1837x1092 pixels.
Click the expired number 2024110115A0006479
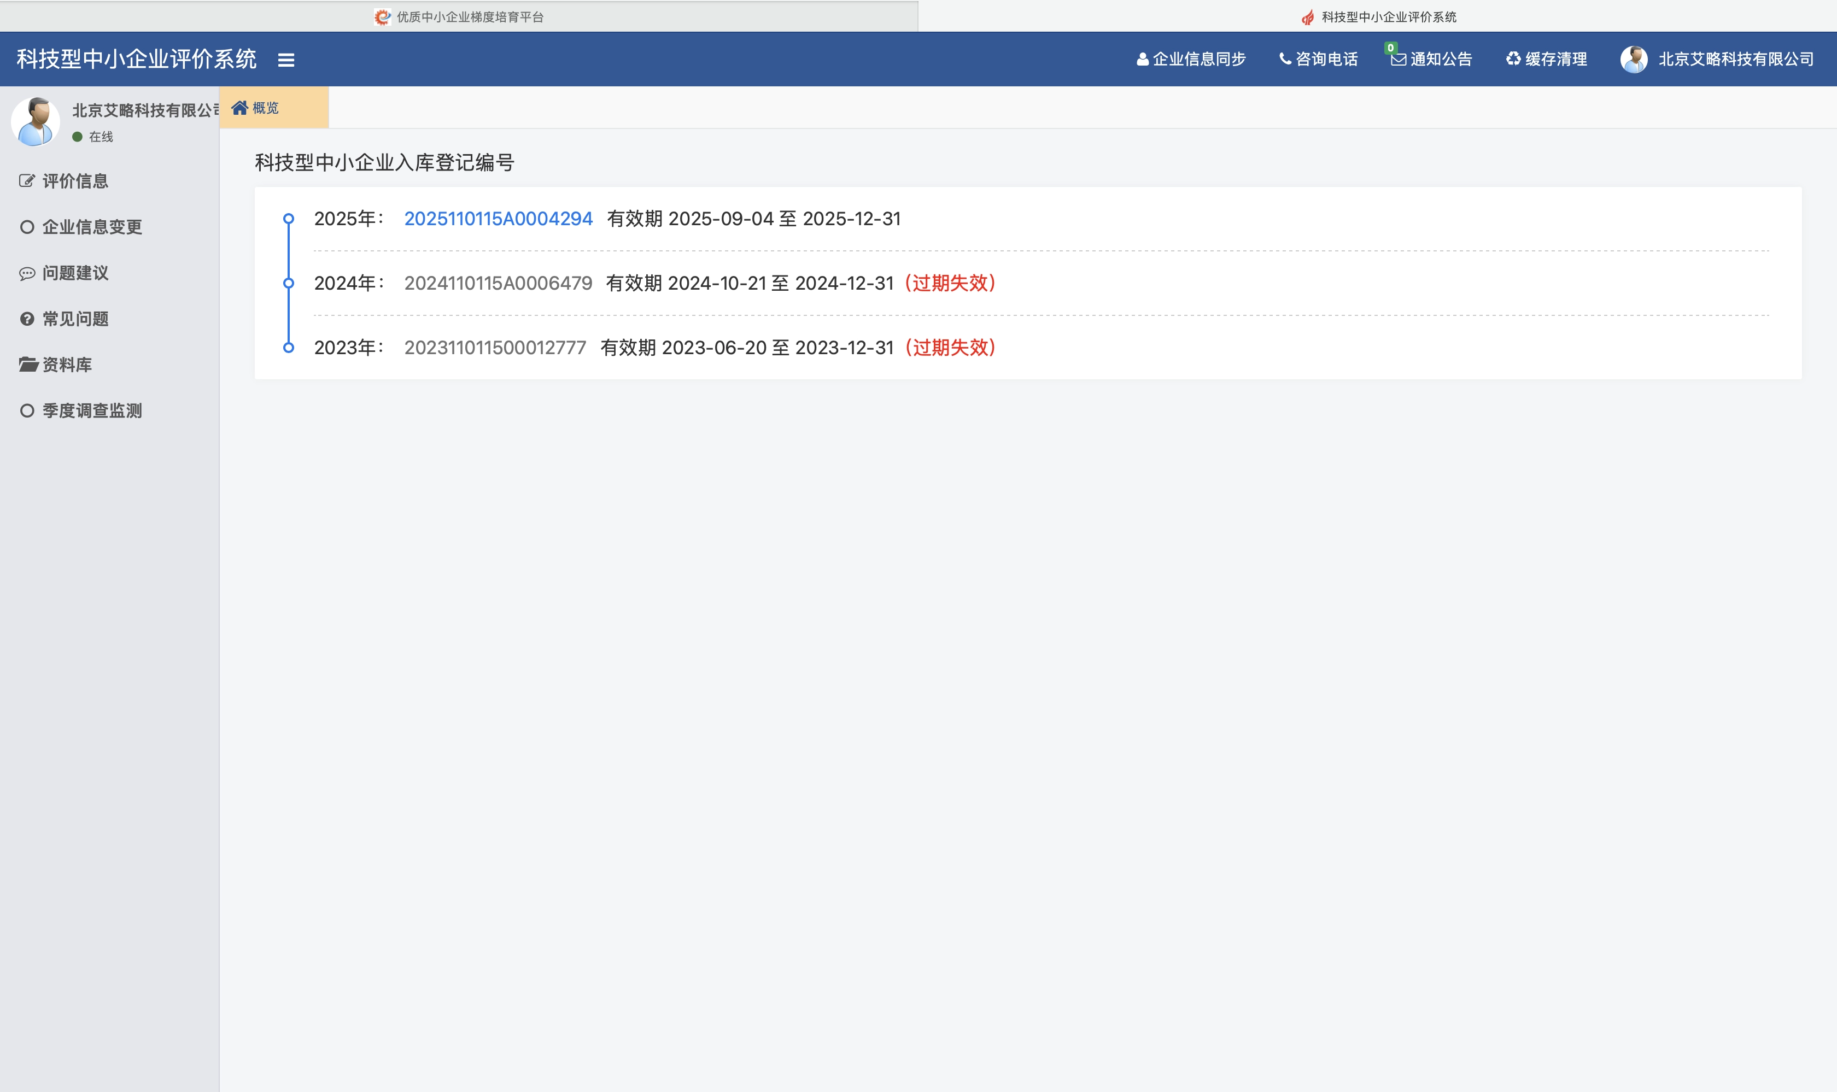pos(498,283)
